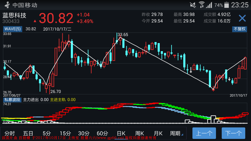This screenshot has width=251, height=141.
Task: Toggle the 不复权 price adjustment button
Action: tap(239, 29)
